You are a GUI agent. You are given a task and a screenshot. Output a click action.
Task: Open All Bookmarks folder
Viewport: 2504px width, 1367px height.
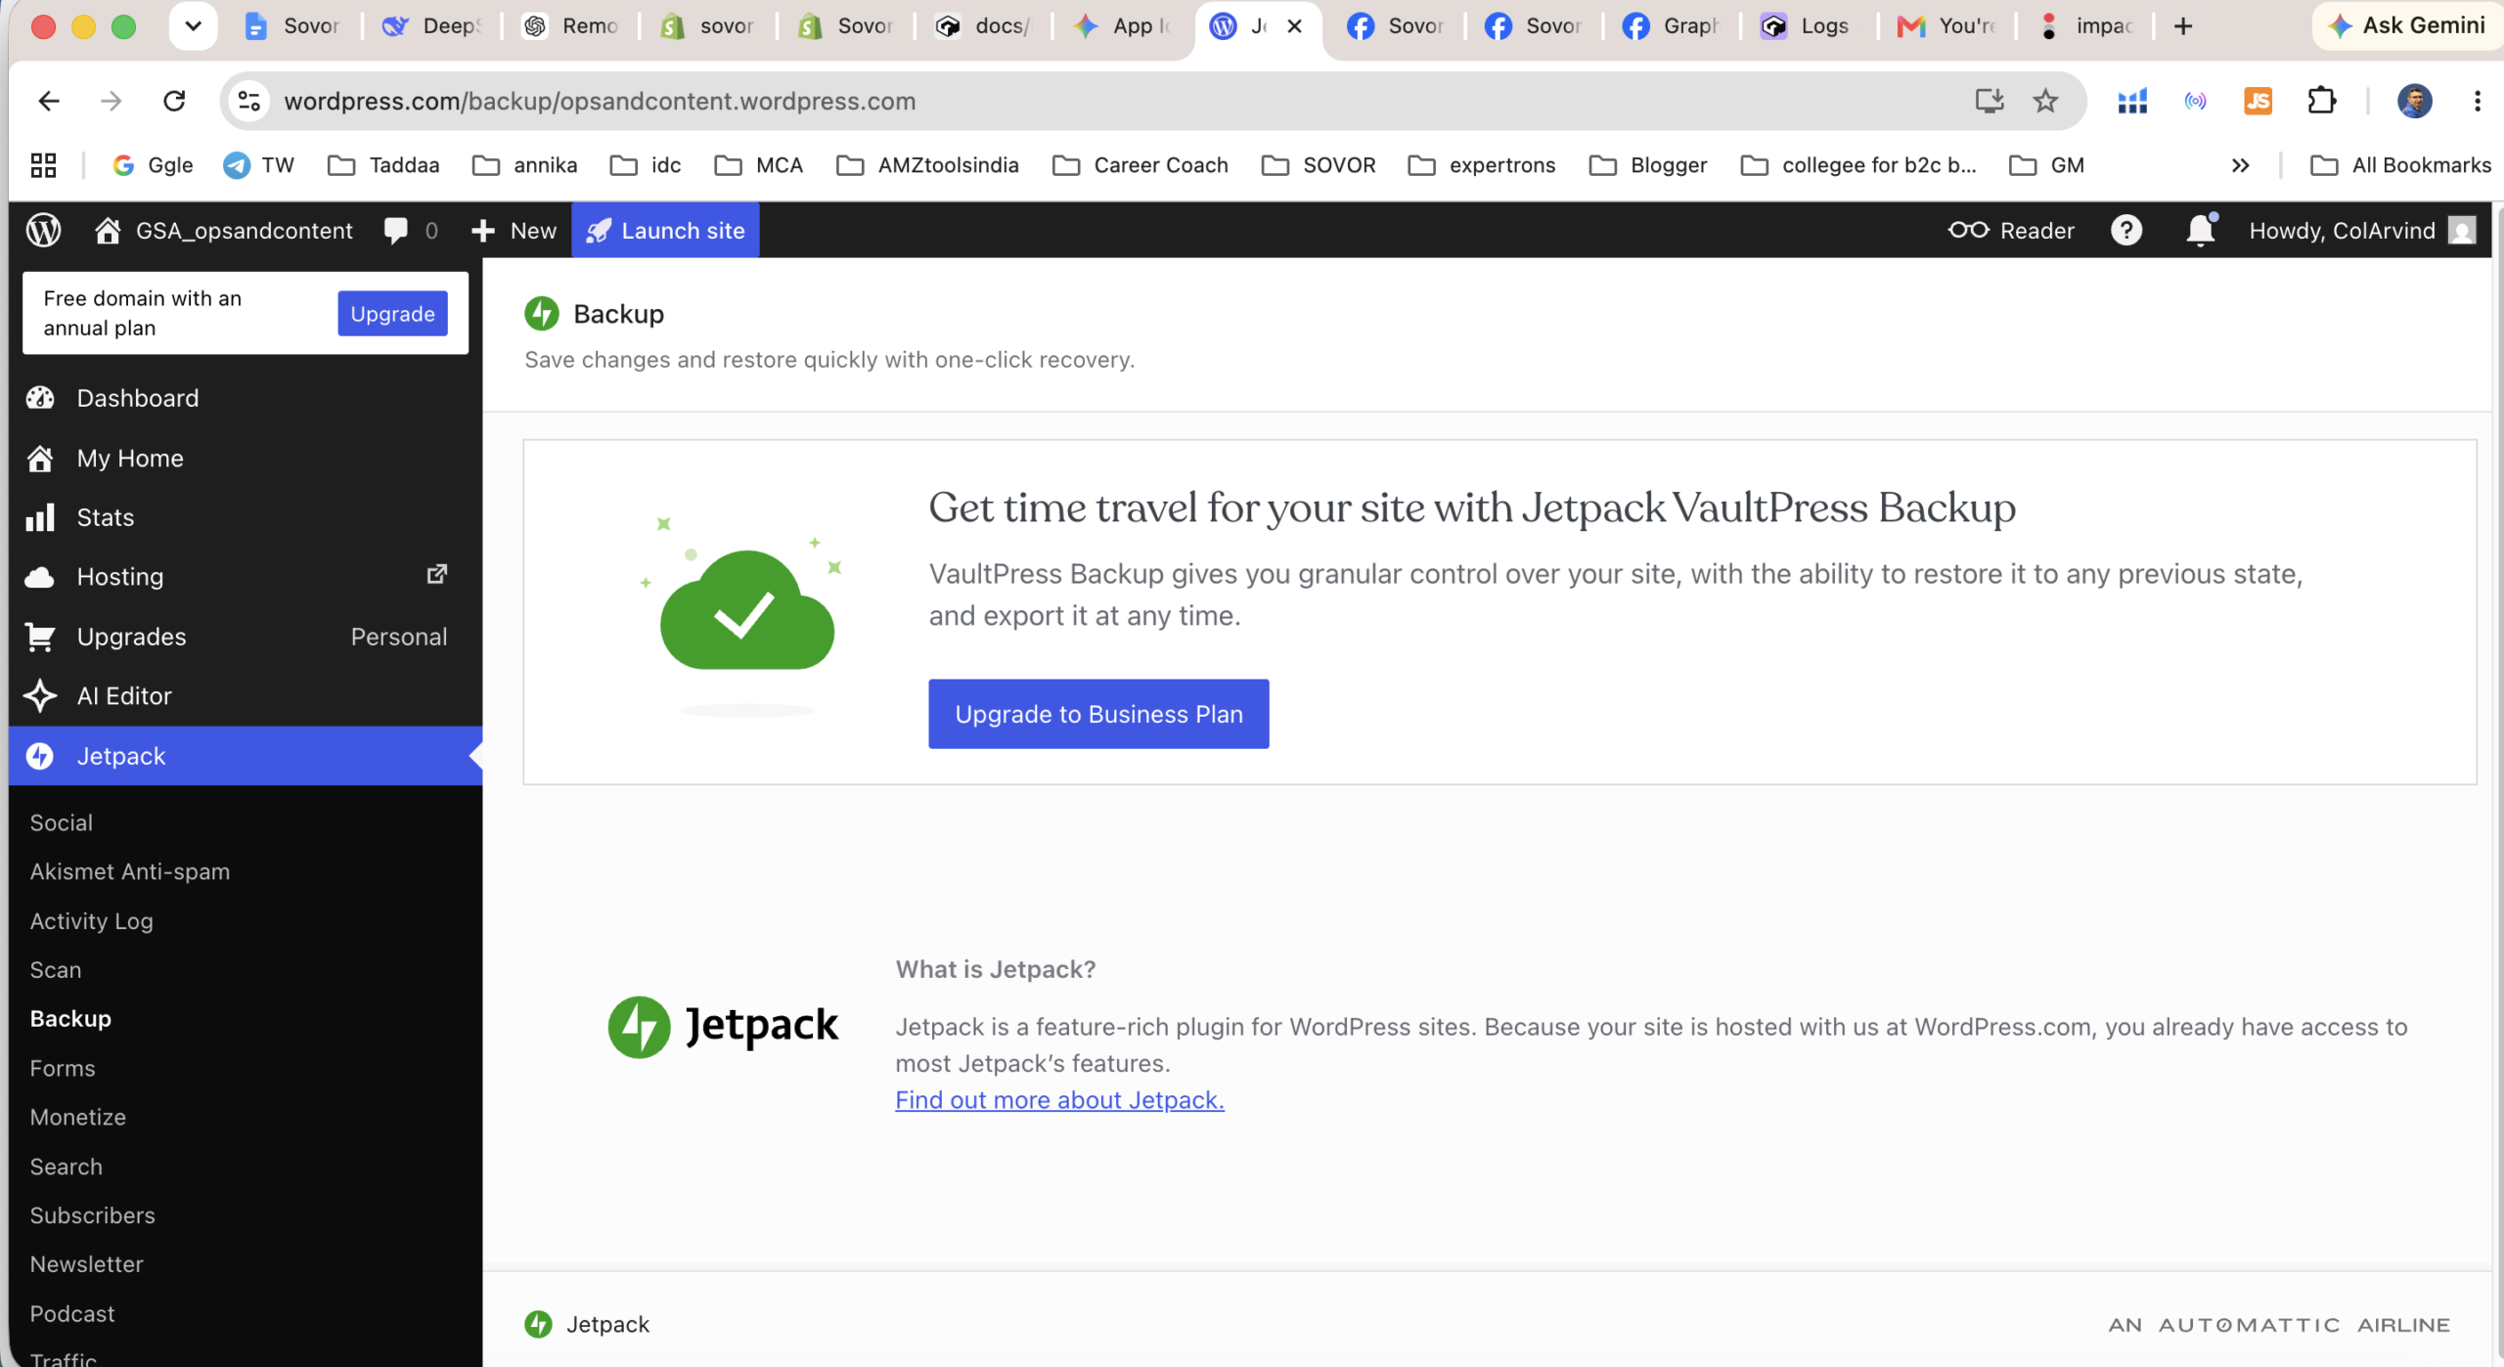[2401, 165]
